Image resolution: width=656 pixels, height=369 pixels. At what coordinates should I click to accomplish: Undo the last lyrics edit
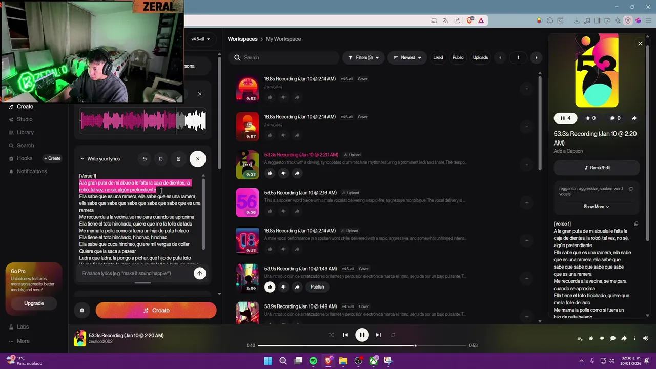click(145, 159)
